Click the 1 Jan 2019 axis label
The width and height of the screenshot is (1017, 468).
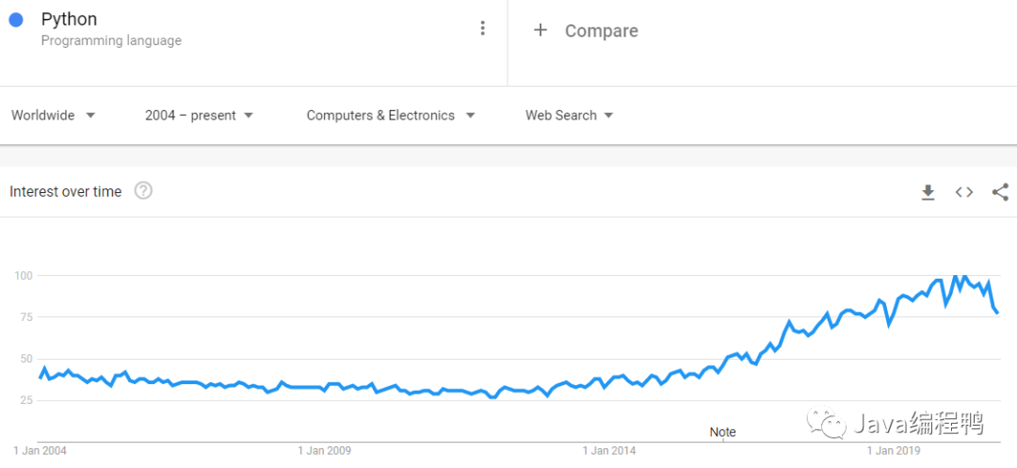coord(892,450)
